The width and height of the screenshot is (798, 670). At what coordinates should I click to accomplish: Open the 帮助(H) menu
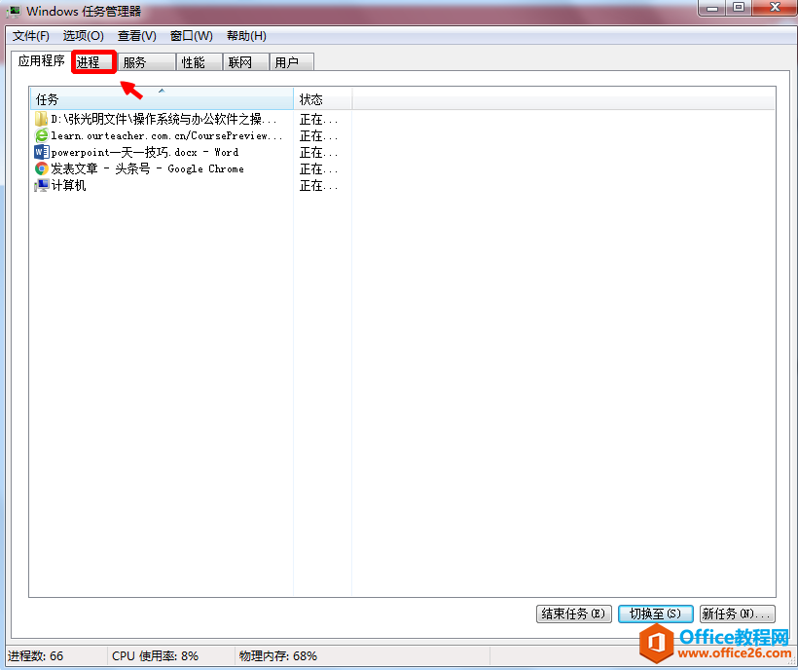click(x=246, y=36)
